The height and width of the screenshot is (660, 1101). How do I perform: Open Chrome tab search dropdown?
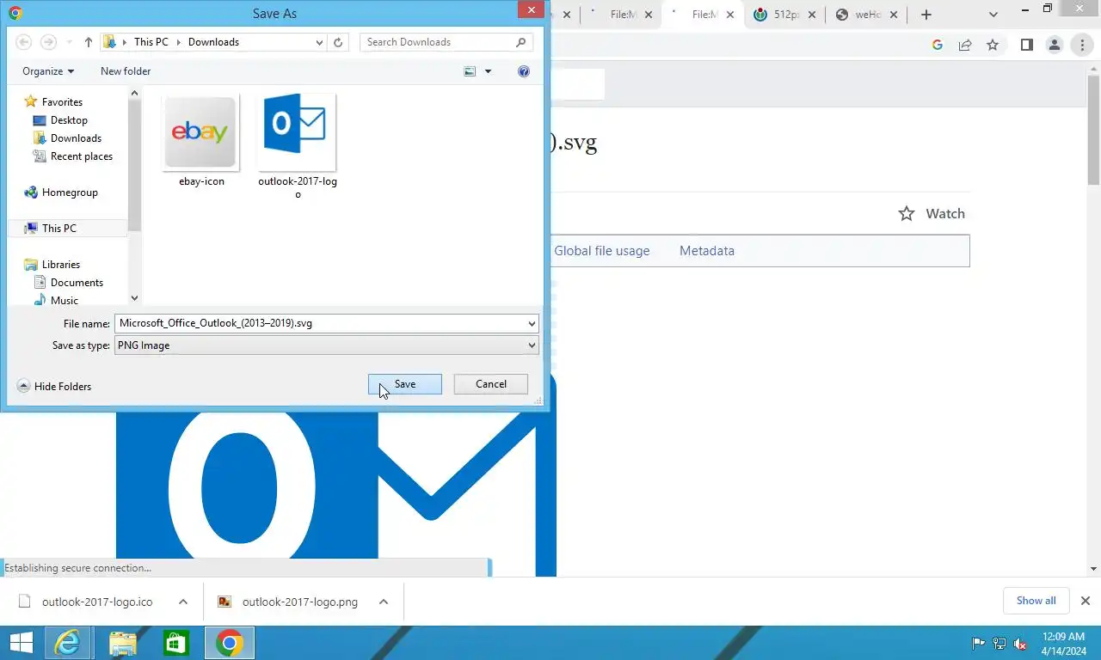[993, 15]
